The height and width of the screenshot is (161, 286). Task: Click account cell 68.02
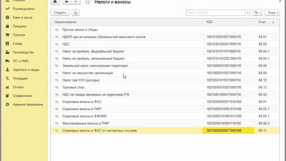[x=262, y=44]
